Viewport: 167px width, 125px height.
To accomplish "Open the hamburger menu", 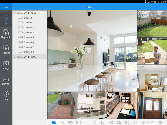I will pos(6,7).
